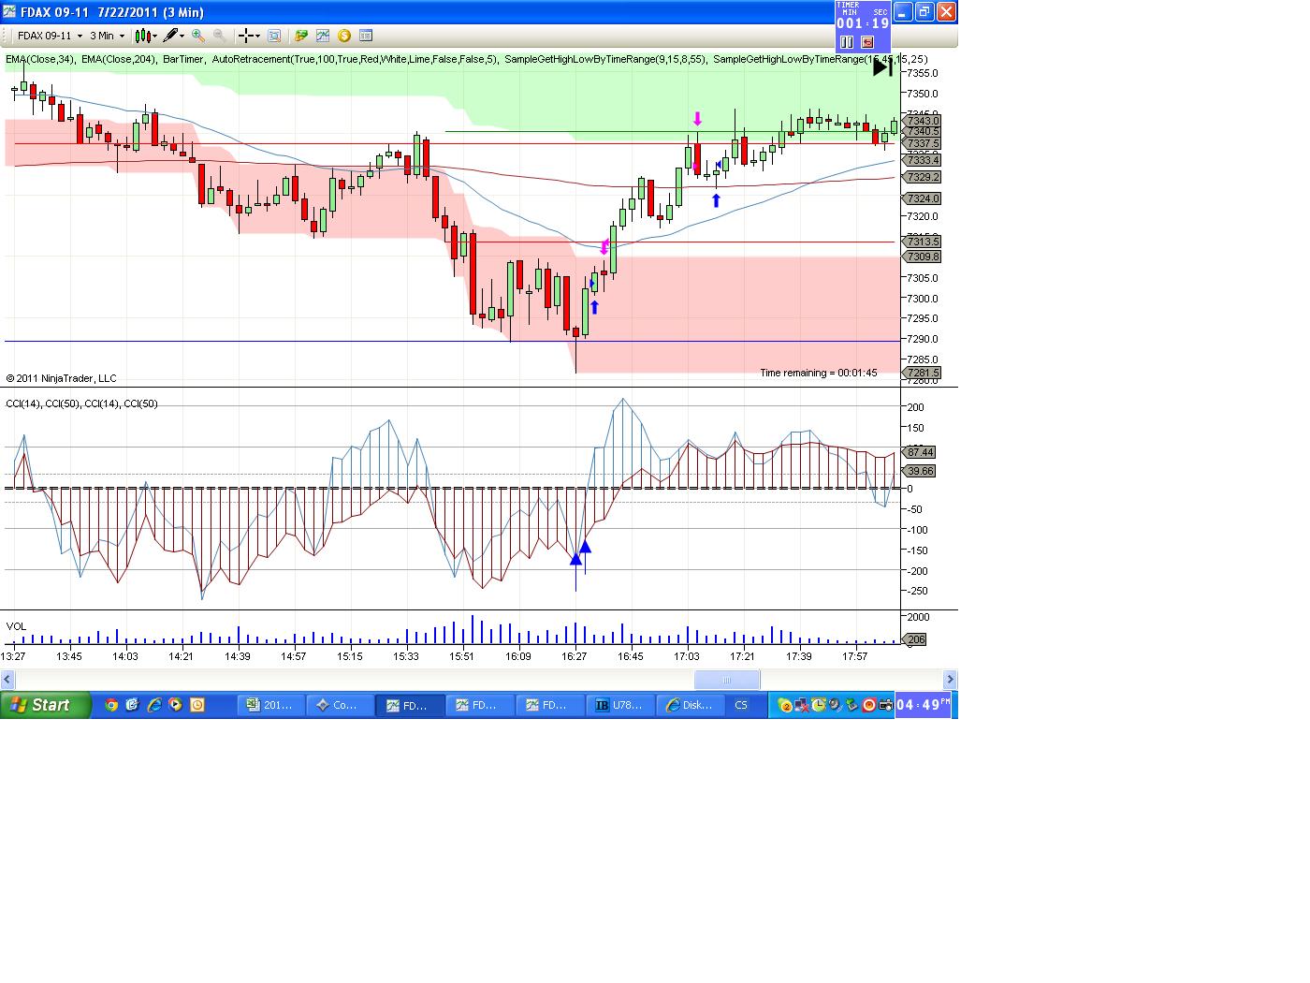Launch Chrome from quick launch
Image resolution: width=1310 pixels, height=983 pixels.
(x=111, y=705)
